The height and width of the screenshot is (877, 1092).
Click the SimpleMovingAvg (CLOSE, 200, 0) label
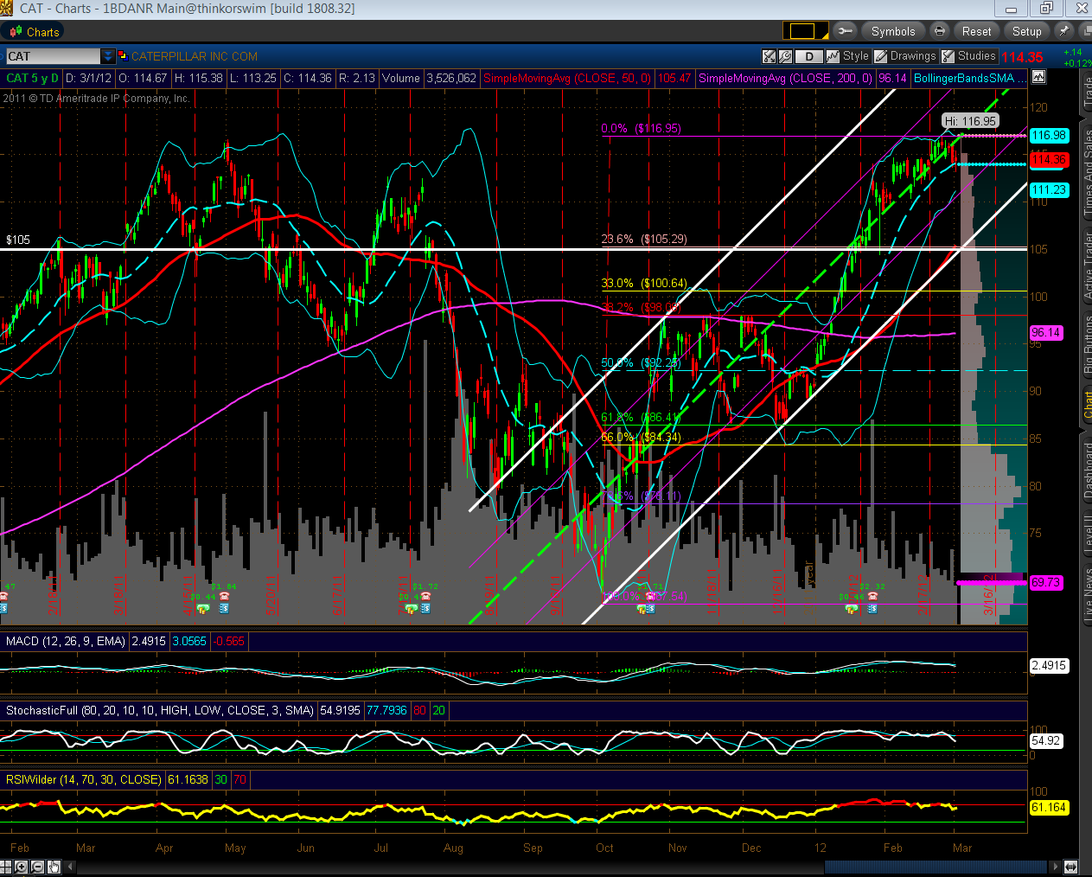click(785, 78)
